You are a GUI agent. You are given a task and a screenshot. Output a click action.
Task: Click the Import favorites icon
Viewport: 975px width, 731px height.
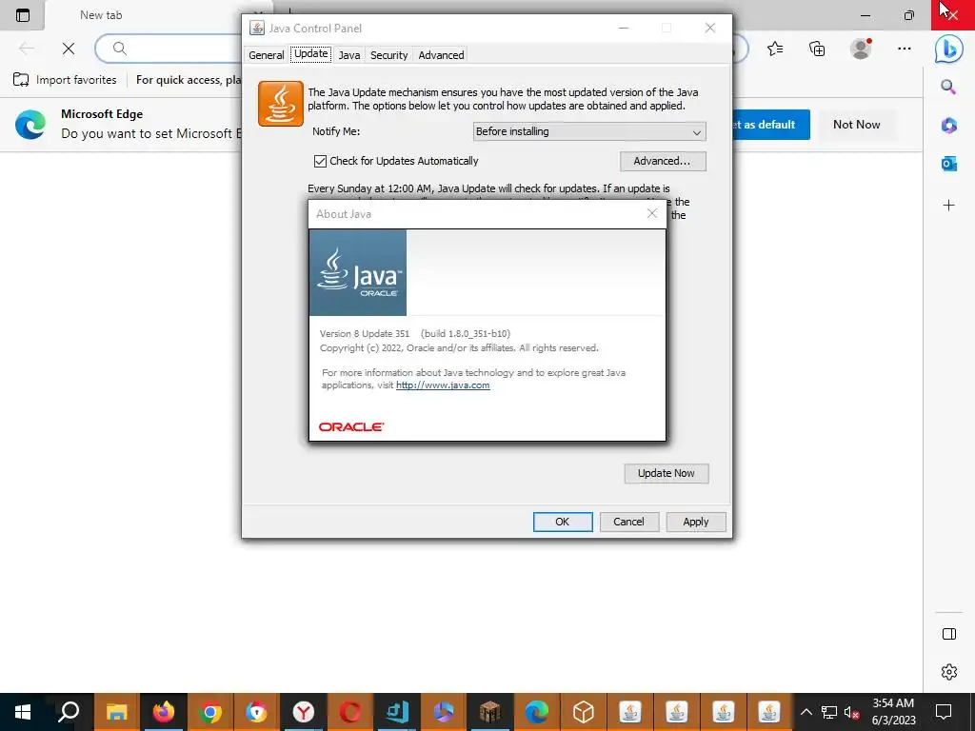click(21, 80)
